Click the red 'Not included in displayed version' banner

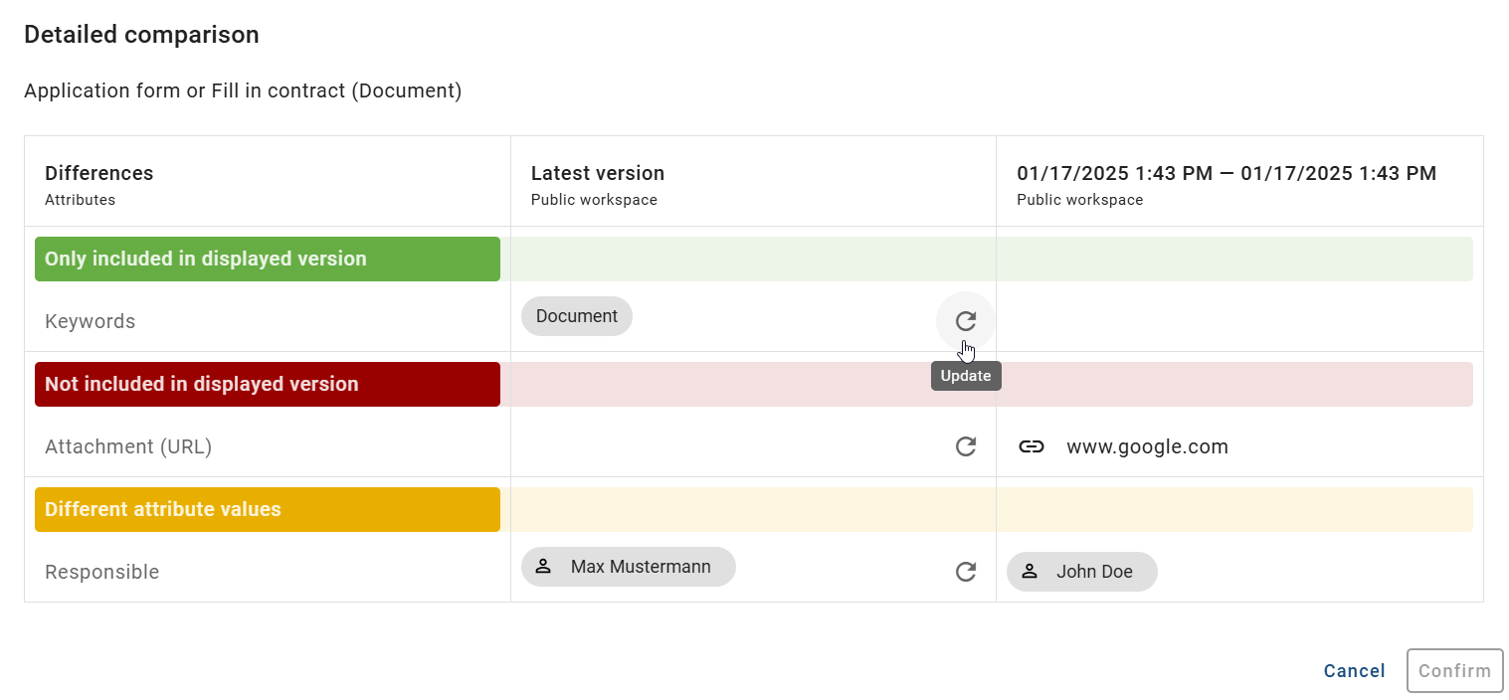(267, 384)
